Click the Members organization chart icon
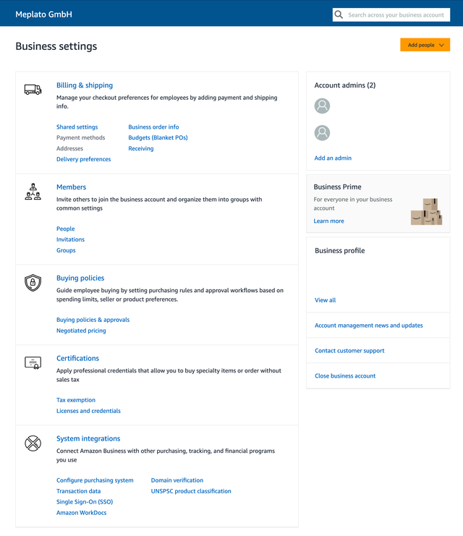The width and height of the screenshot is (463, 536). [33, 192]
